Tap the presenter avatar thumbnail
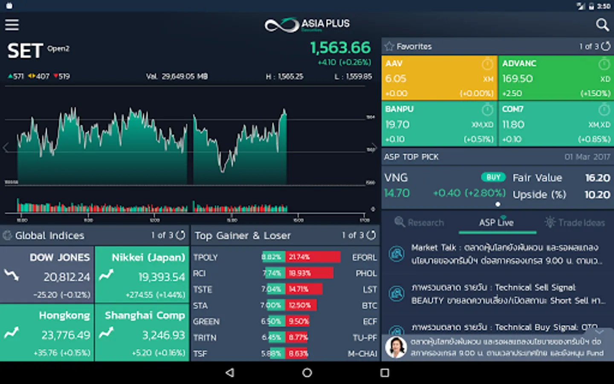 (396, 347)
